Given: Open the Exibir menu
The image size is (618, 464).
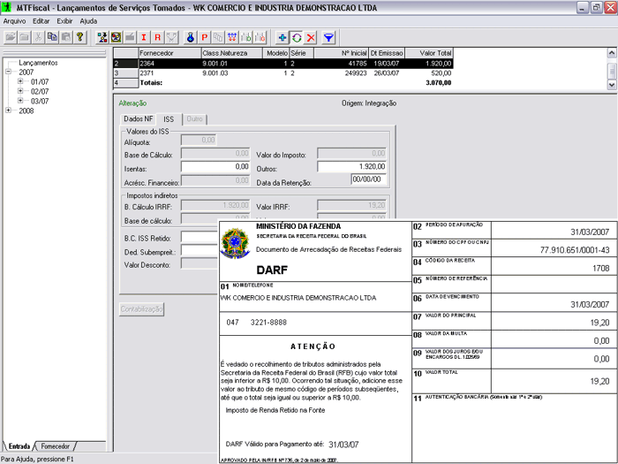Looking at the screenshot, I should [x=64, y=19].
